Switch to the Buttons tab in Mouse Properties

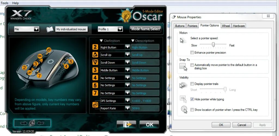pyautogui.click(x=180, y=26)
